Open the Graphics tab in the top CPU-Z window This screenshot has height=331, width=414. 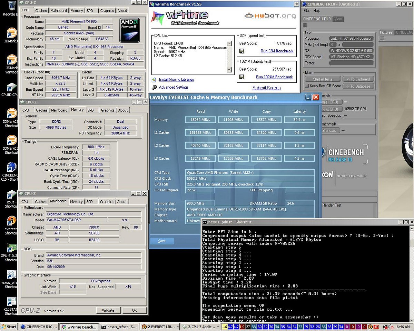click(x=107, y=11)
